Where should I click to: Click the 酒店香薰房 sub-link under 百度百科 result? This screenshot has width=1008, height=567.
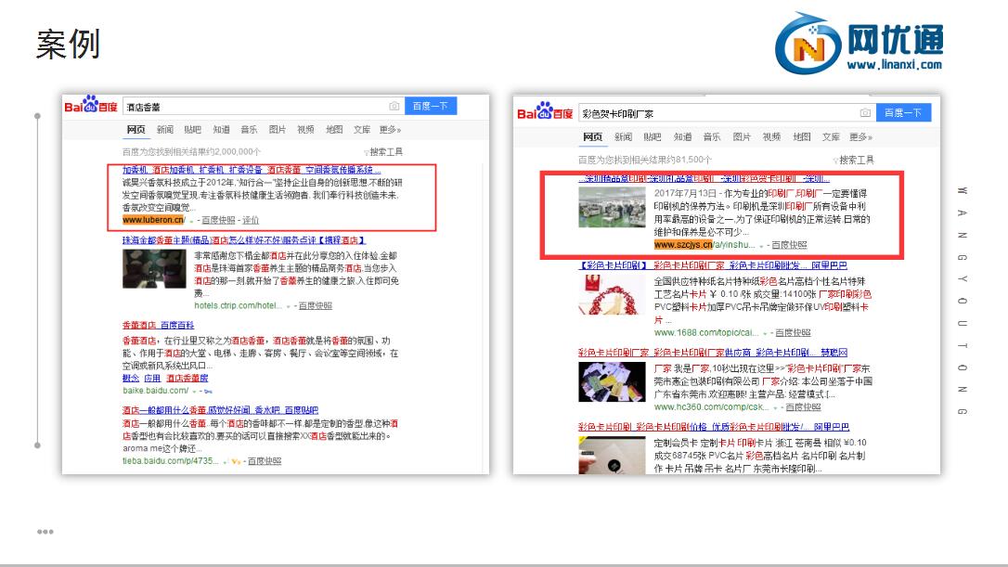tap(187, 378)
